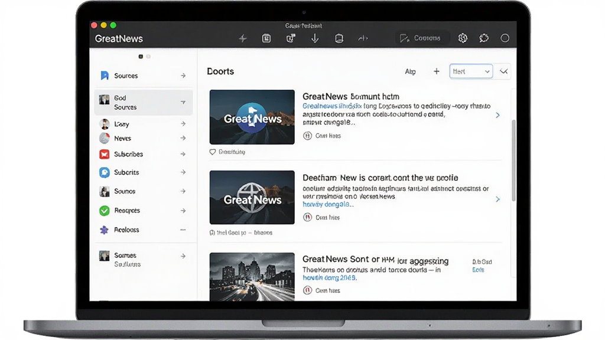Click the green Reaqres checkmark icon
The height and width of the screenshot is (340, 605).
104,211
